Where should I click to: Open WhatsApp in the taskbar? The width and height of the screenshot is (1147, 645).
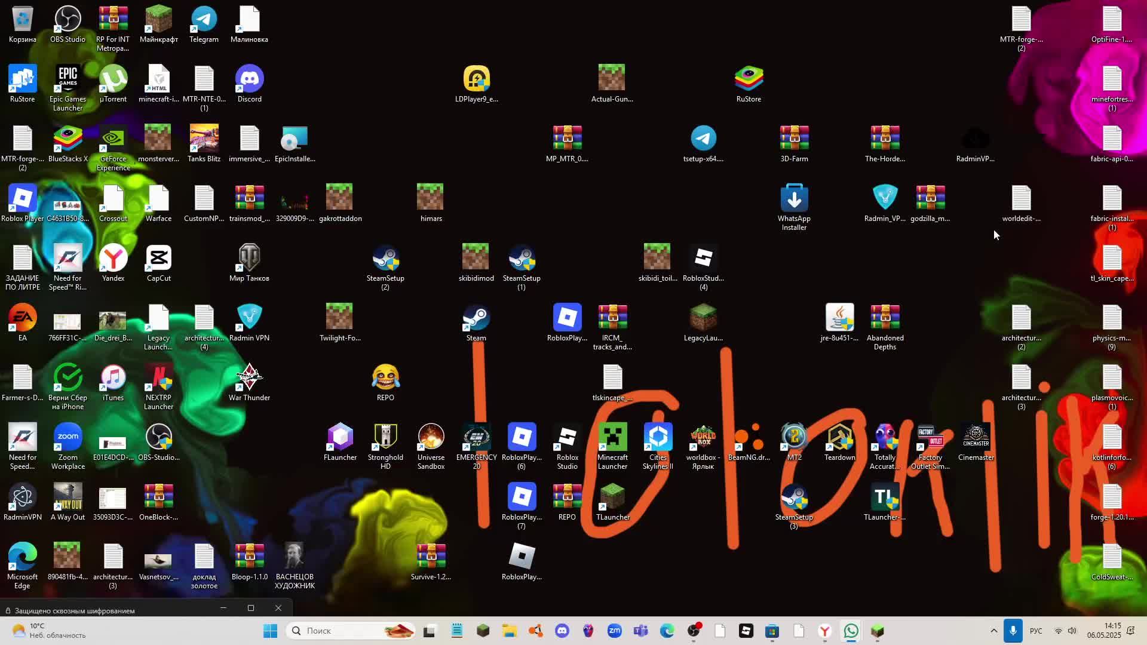pyautogui.click(x=851, y=631)
